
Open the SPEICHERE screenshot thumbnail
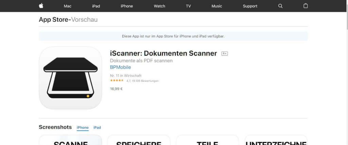pos(139,140)
